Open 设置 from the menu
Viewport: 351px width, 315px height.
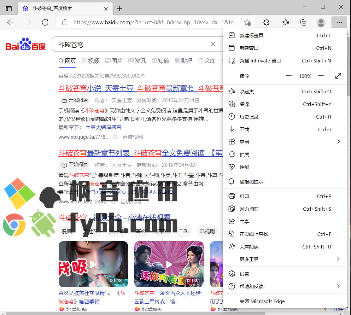click(285, 274)
